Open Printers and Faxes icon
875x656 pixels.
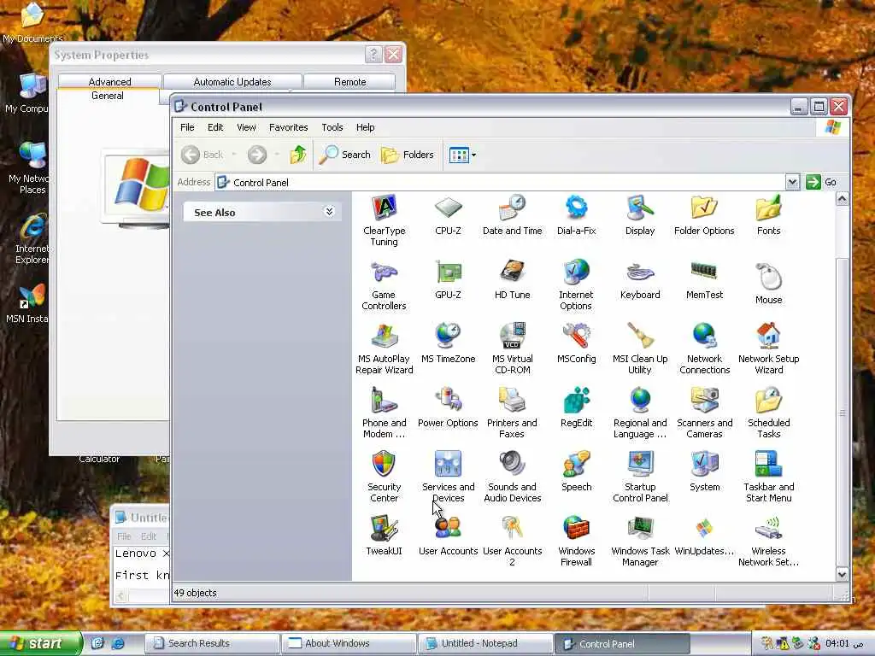point(513,413)
